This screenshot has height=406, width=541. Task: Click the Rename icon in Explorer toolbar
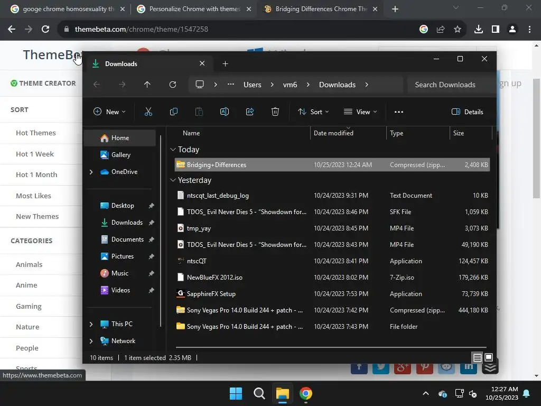[224, 112]
